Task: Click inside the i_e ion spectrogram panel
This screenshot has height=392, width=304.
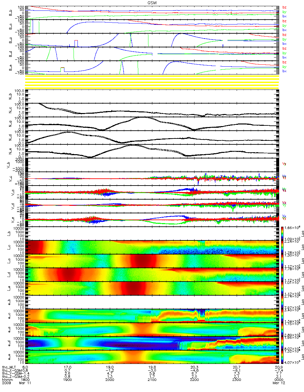Action: tap(152, 288)
